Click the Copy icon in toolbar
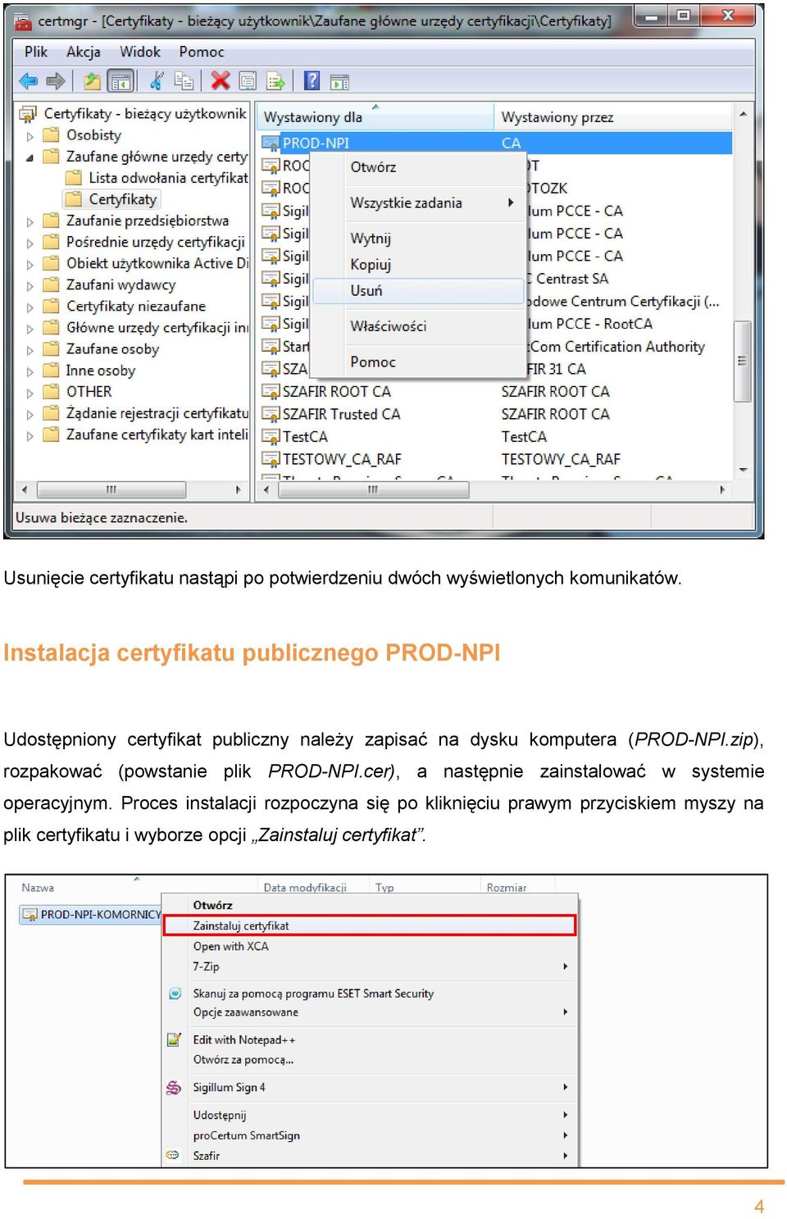 coord(184,80)
